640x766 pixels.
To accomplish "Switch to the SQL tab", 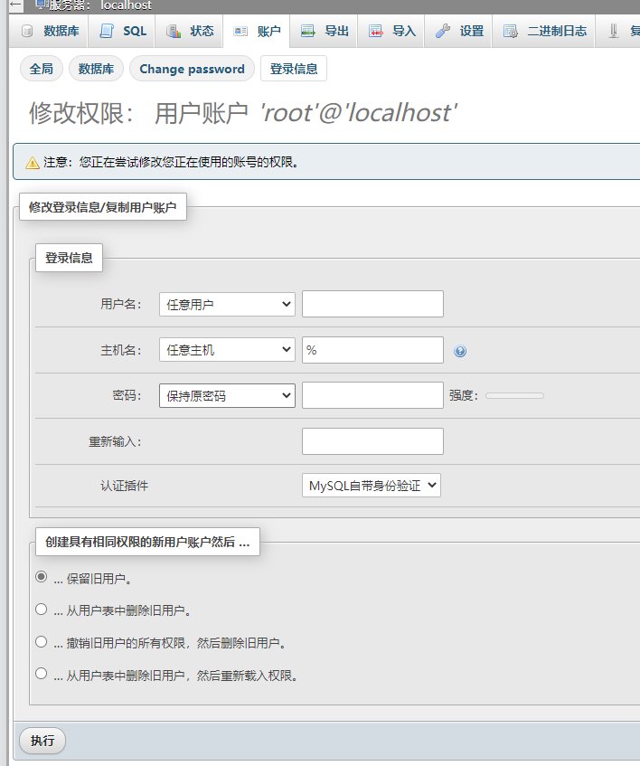I will coord(122,32).
